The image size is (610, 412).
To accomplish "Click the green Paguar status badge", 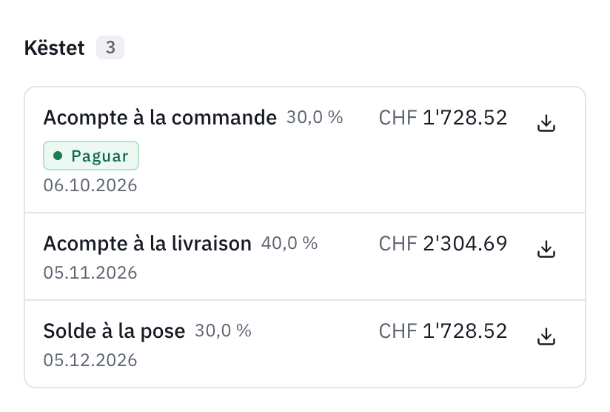I will click(91, 156).
